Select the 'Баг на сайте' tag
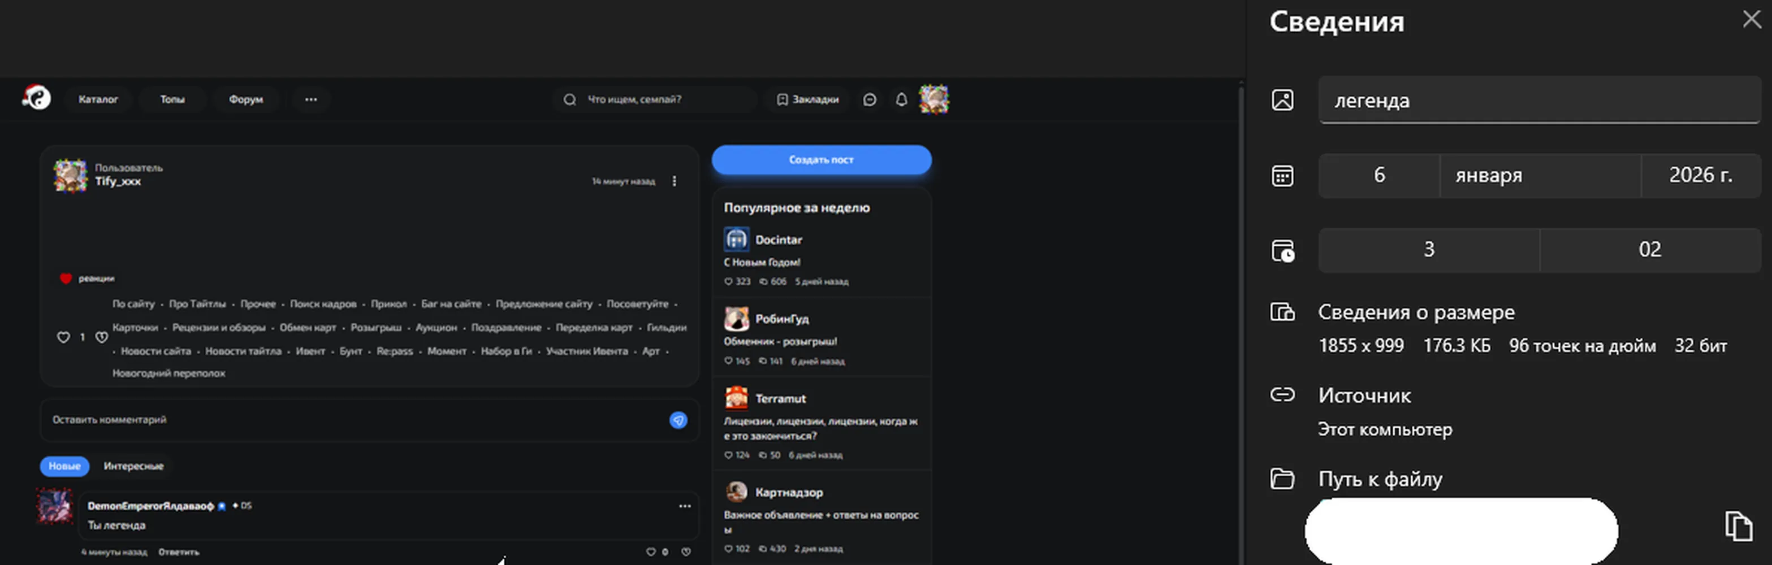Screen dimensions: 1772x565 point(451,304)
